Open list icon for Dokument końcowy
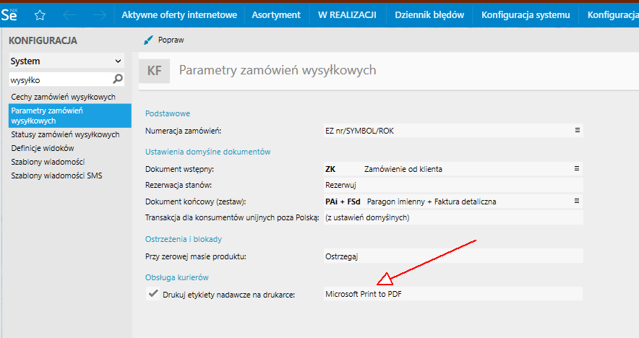639x338 pixels. (577, 201)
